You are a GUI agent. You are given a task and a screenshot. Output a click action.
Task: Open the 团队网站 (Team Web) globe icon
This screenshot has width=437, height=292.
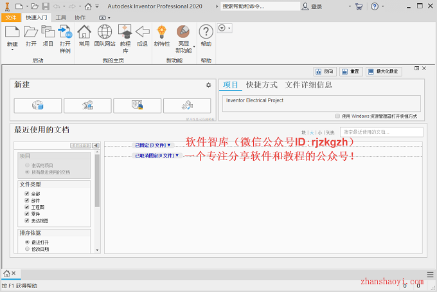105,32
